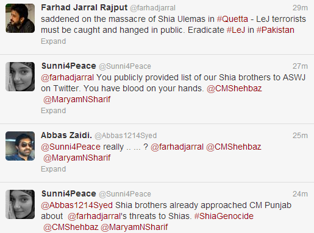
Task: Click Sunni4Peace avatar on 24m tweet
Action: click(x=20, y=204)
